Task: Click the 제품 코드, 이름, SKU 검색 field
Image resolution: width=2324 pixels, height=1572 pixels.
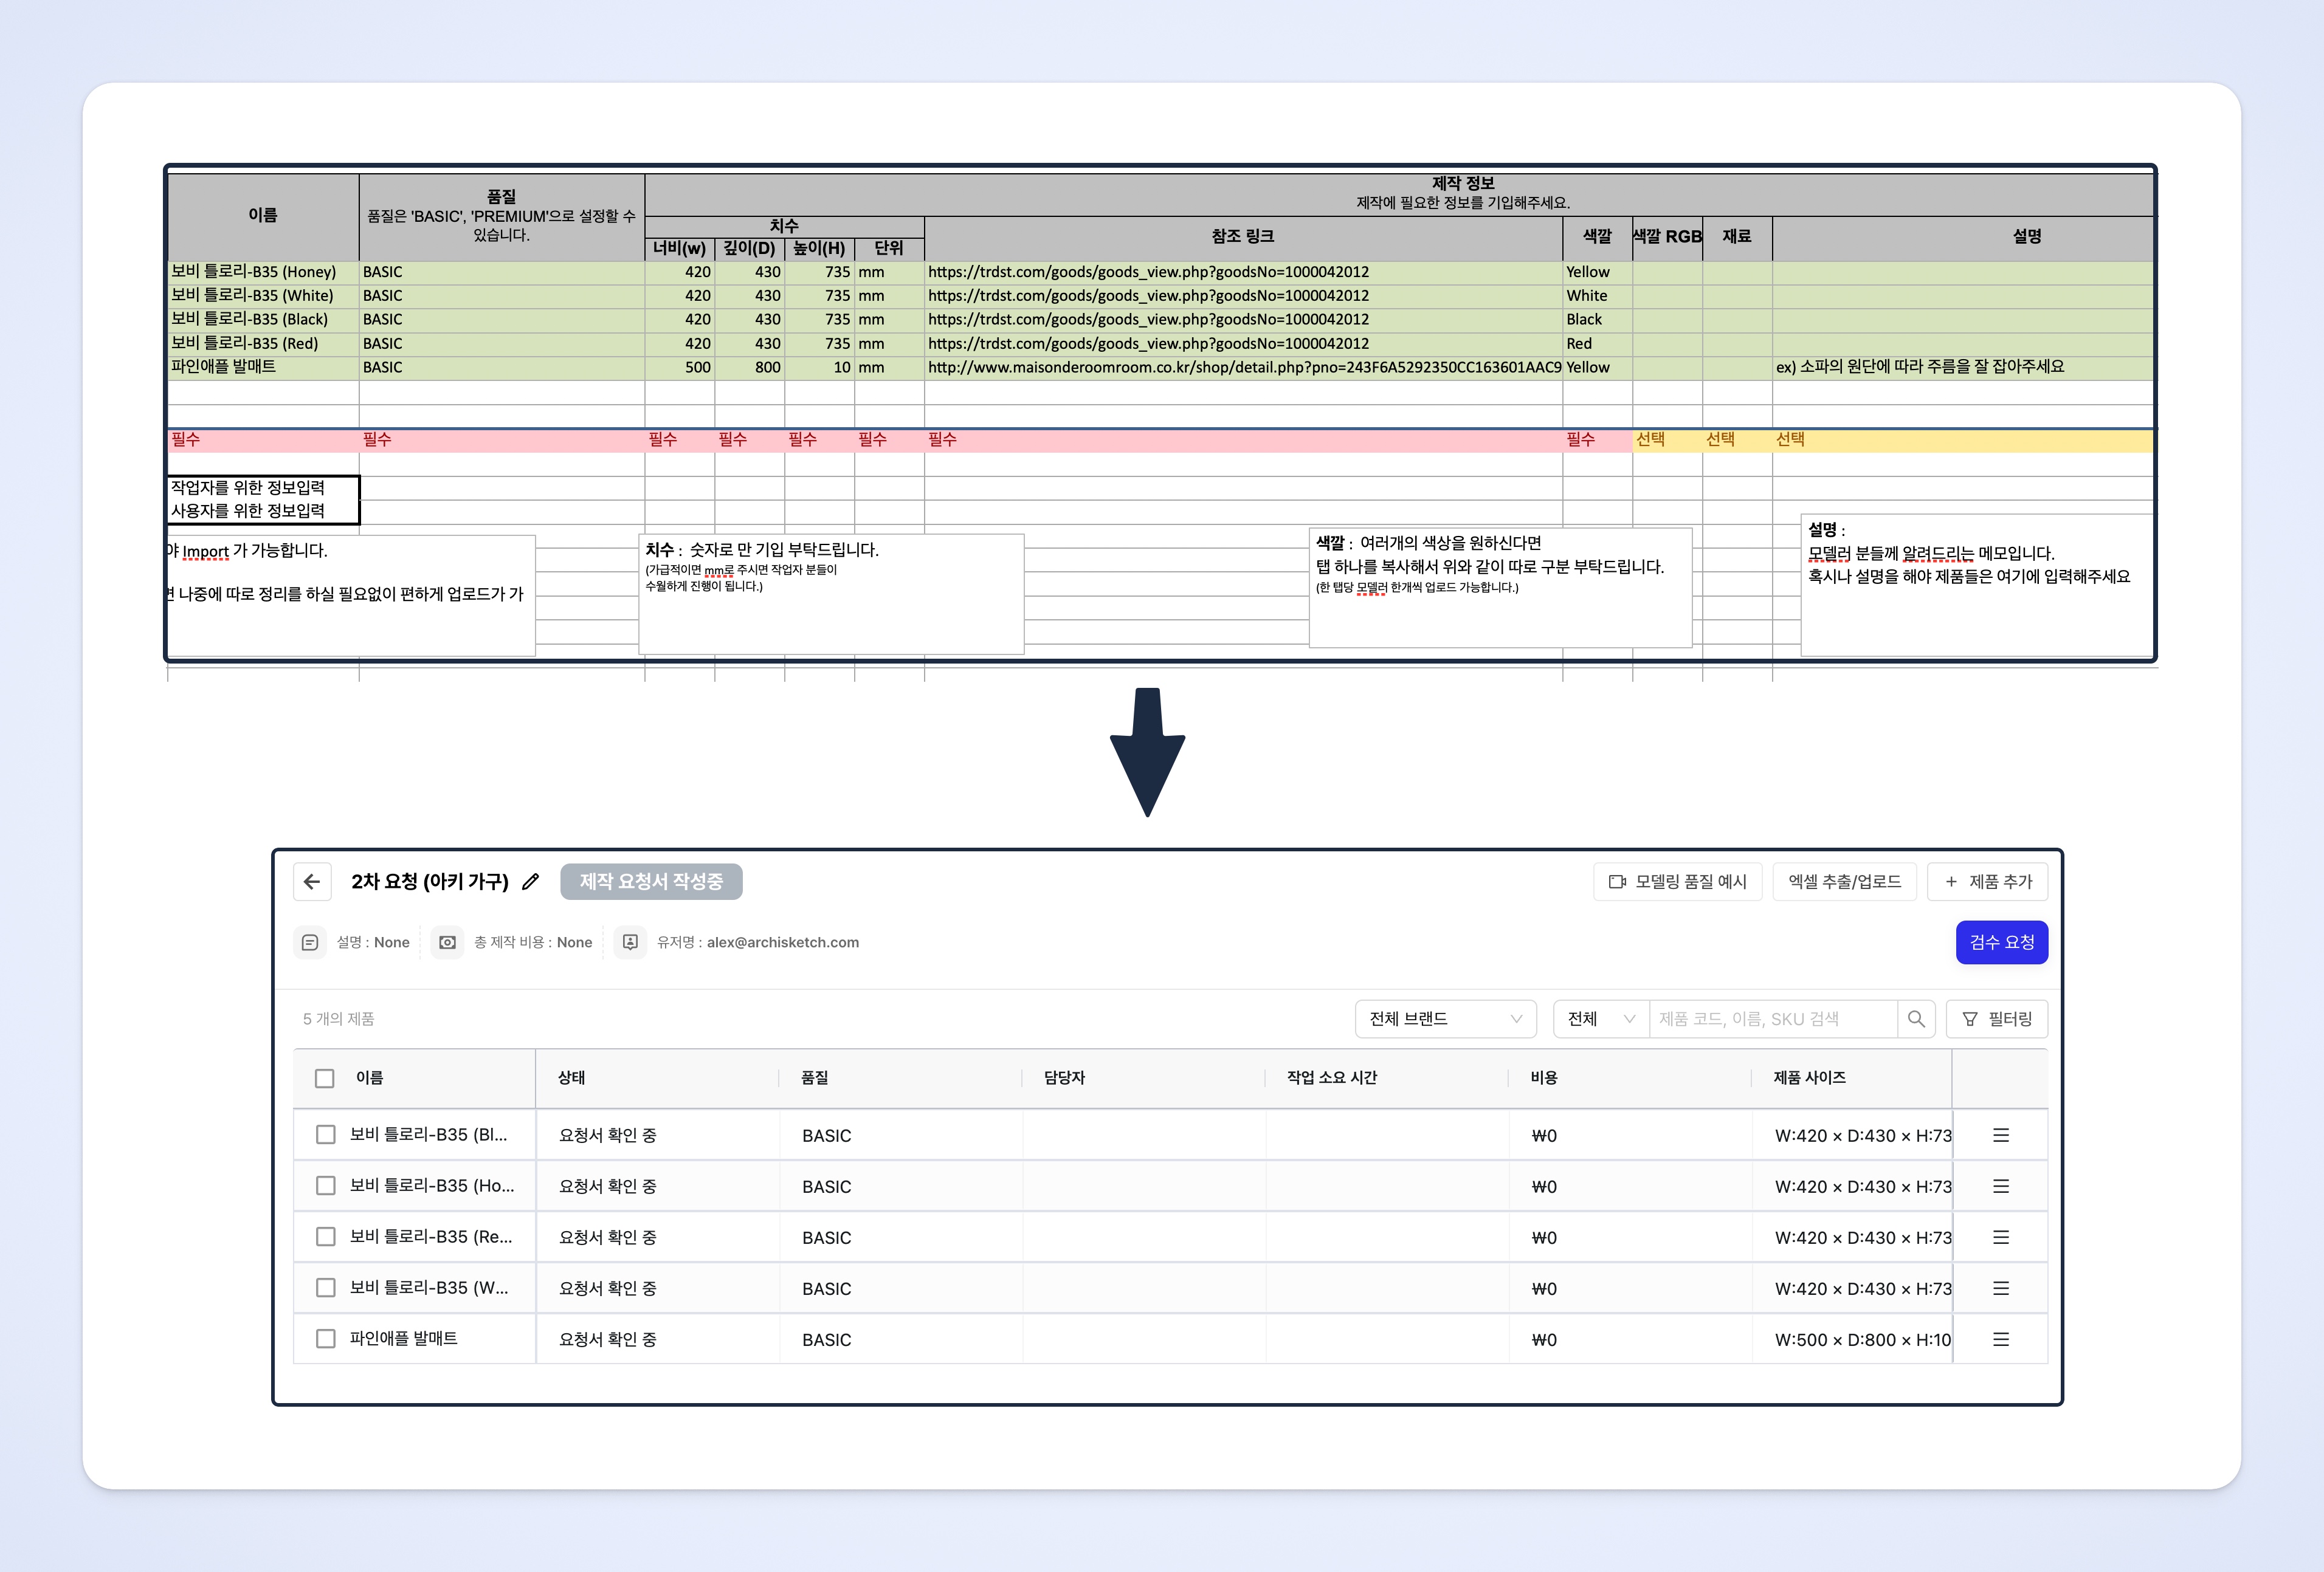Action: pos(1772,1020)
